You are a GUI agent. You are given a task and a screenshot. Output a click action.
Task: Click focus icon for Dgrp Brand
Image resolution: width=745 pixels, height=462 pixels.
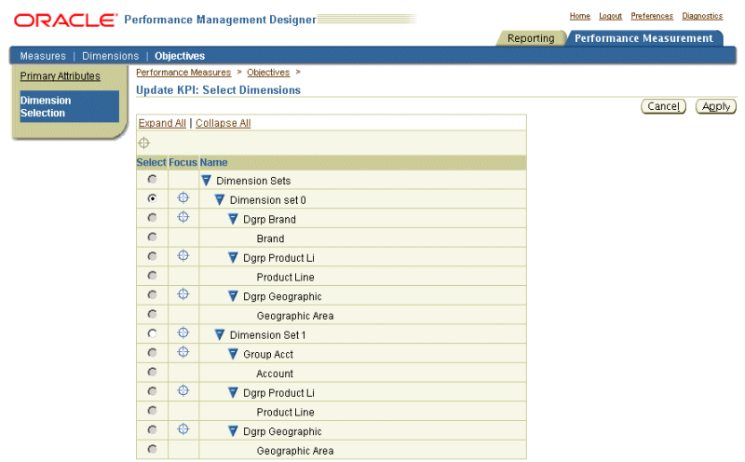click(183, 218)
